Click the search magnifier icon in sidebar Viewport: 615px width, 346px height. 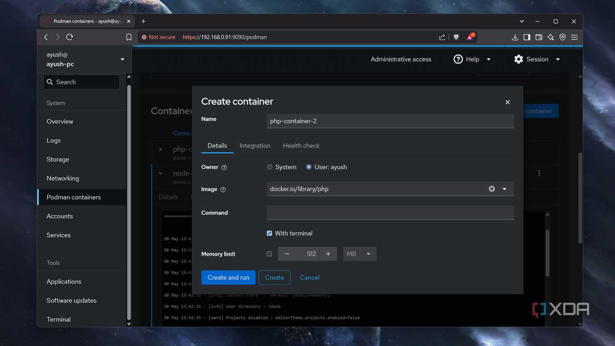(x=50, y=82)
